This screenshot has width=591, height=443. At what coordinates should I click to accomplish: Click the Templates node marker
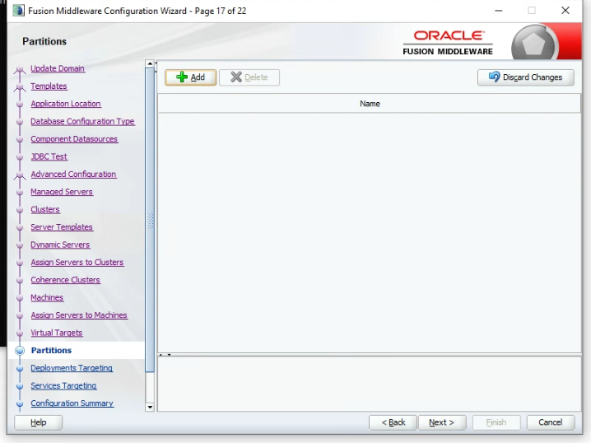coord(20,86)
